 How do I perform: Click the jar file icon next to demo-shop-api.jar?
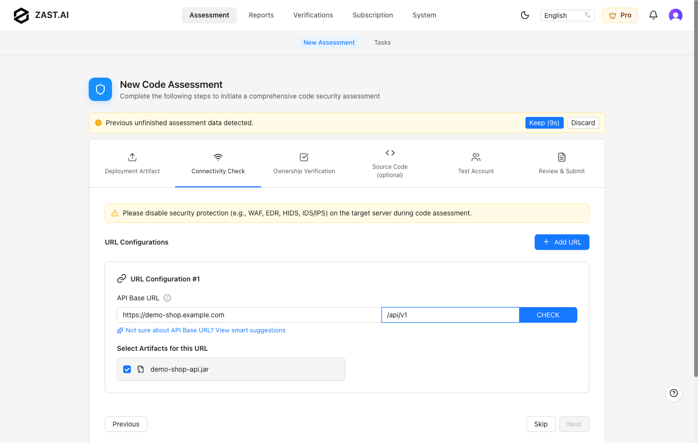point(141,369)
